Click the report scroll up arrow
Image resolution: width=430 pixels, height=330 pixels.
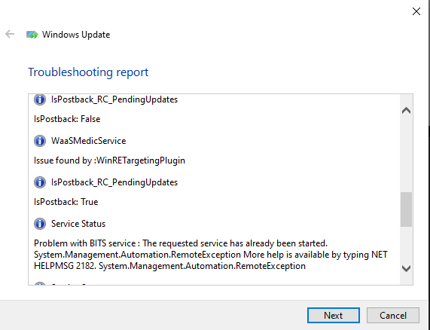[x=406, y=111]
